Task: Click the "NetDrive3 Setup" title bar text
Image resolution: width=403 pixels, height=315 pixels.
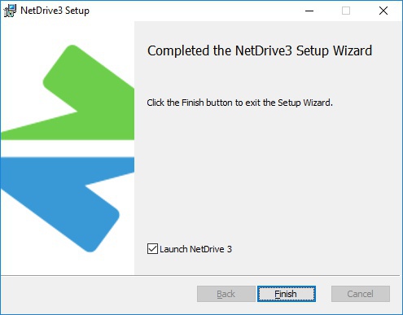Action: pos(55,11)
